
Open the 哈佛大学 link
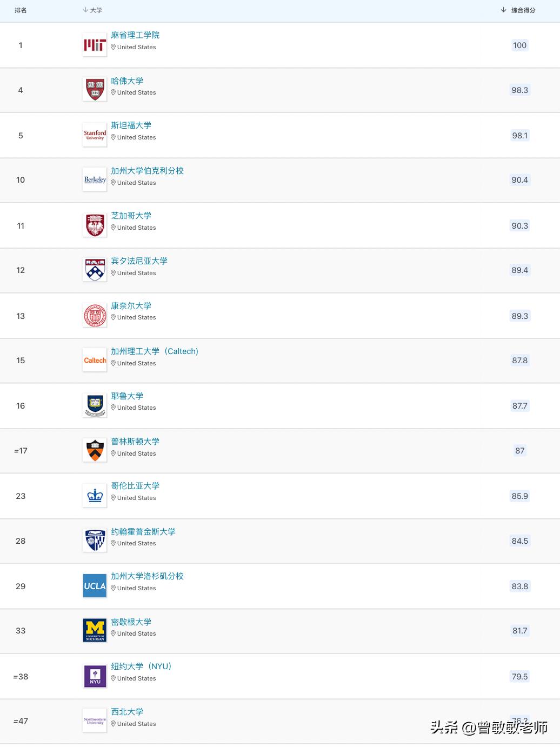tap(127, 81)
